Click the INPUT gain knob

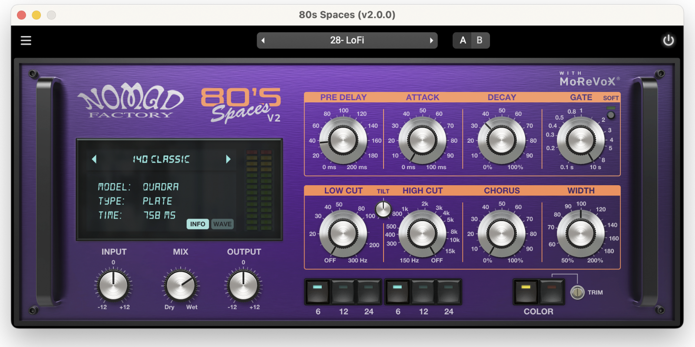[x=113, y=285]
